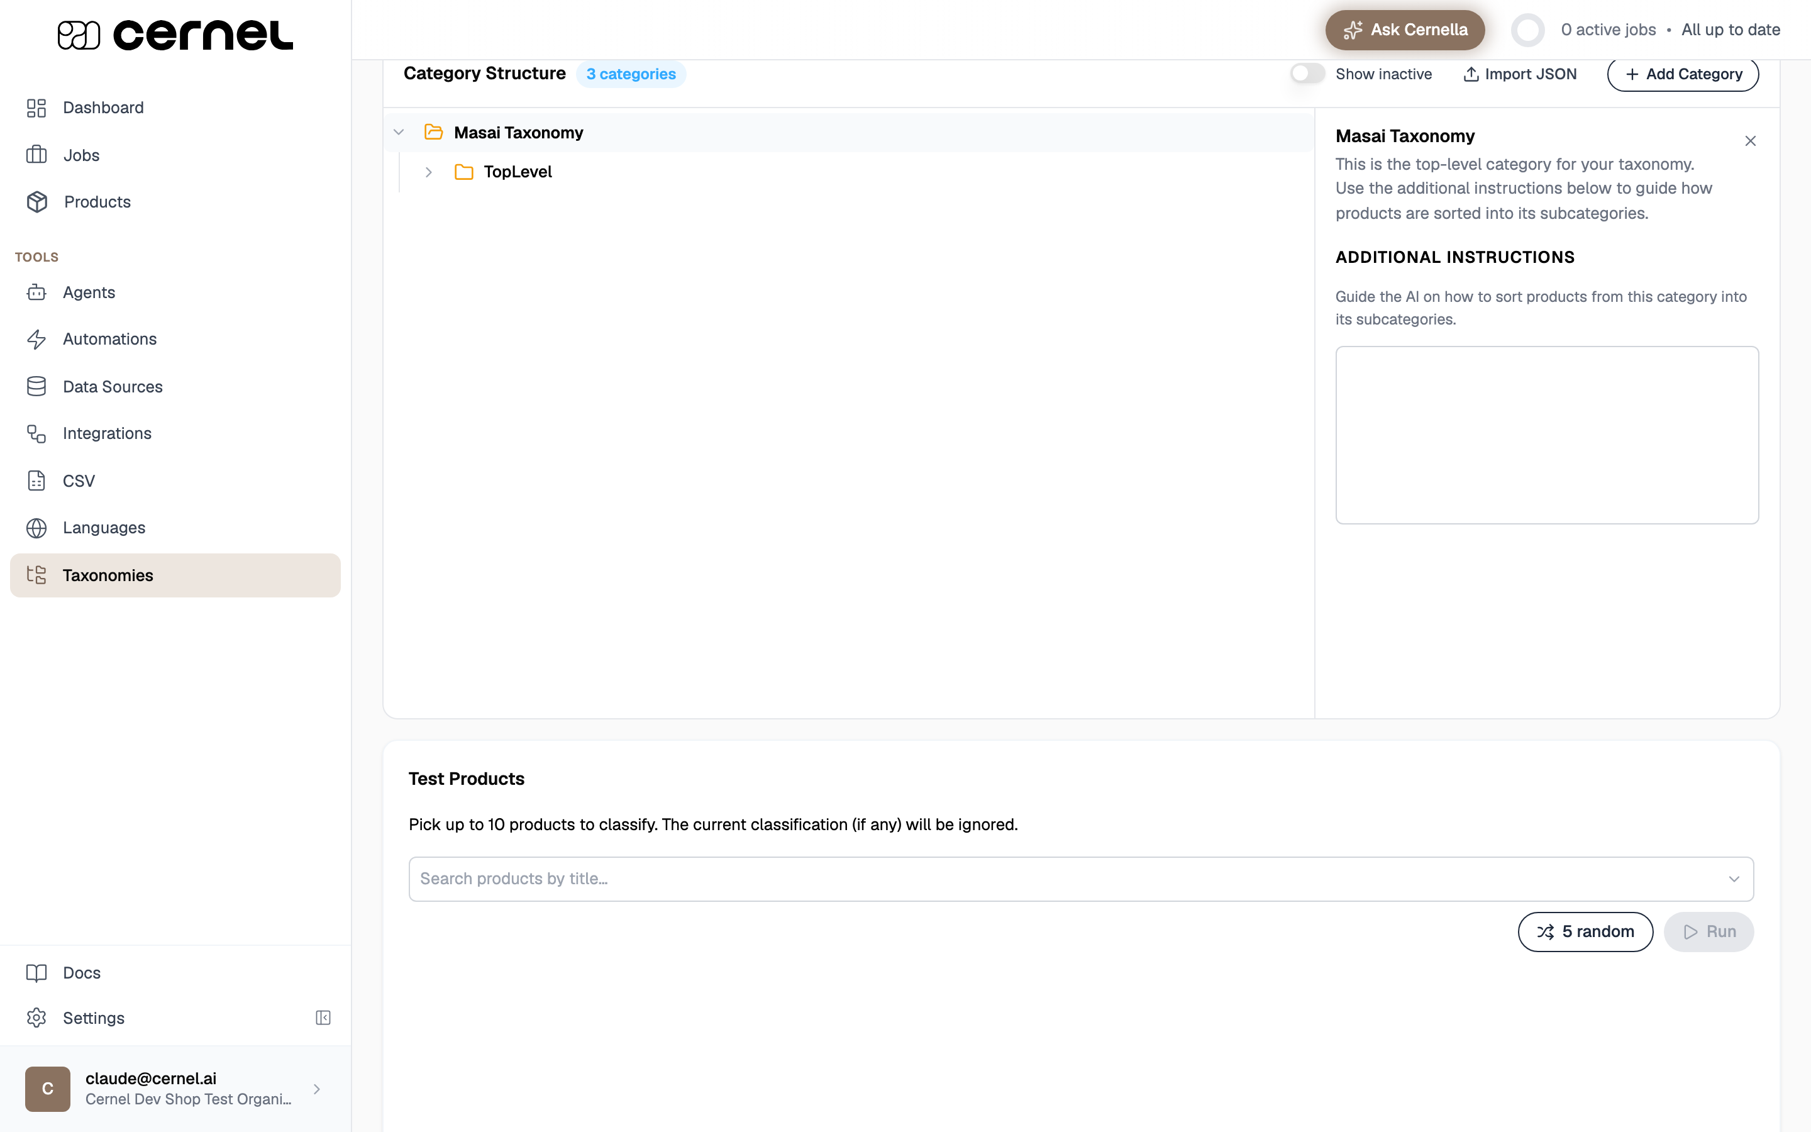
Task: Click the Taxonomies tree icon
Action: tap(36, 575)
